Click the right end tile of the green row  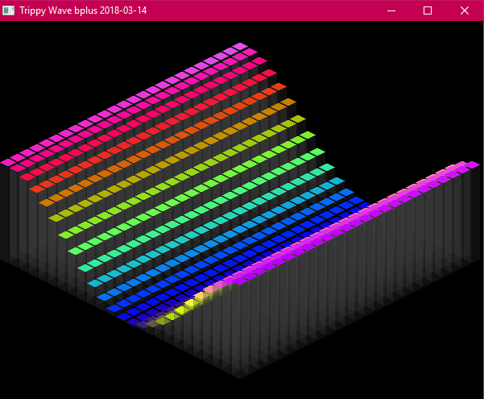[x=317, y=152]
